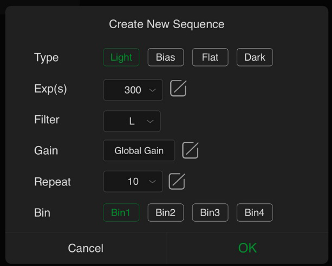Click the edit icon beside Repeat count

click(177, 182)
